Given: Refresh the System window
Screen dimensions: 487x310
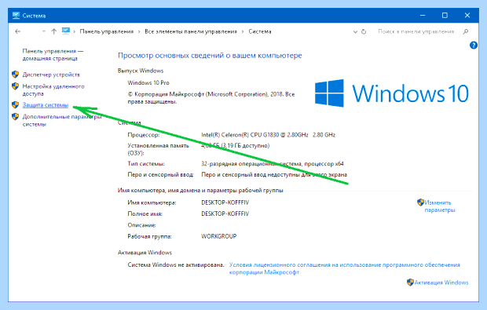Looking at the screenshot, I should (364, 31).
